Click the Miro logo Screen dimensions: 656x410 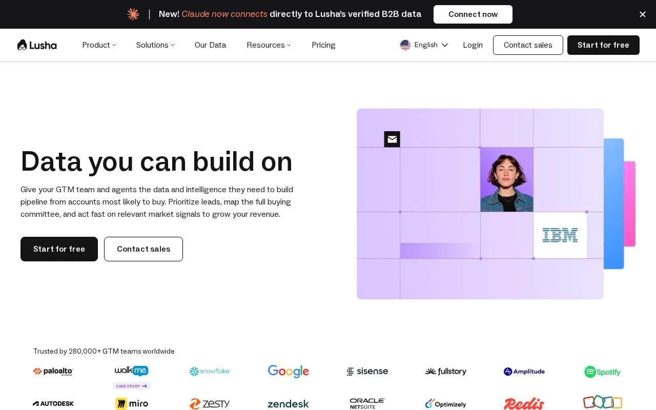coord(132,404)
